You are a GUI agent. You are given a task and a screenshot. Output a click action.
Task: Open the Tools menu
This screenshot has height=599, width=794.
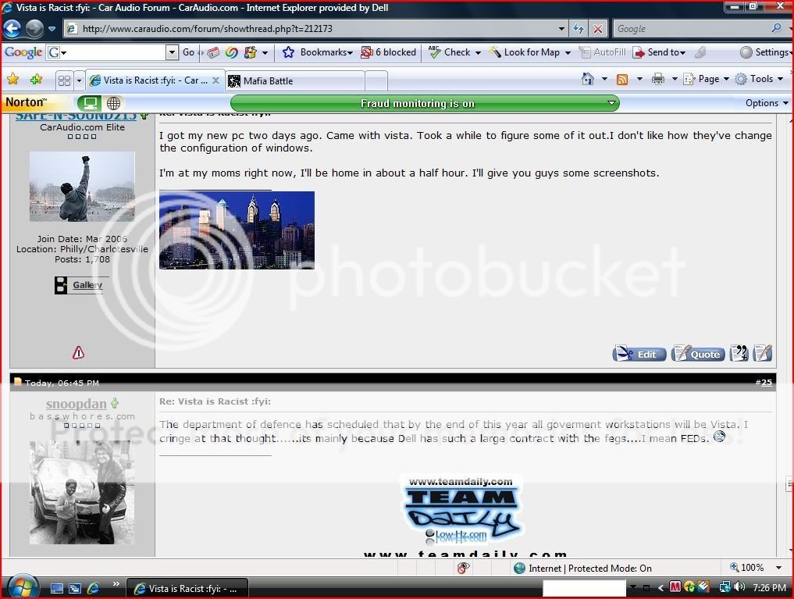[x=759, y=79]
